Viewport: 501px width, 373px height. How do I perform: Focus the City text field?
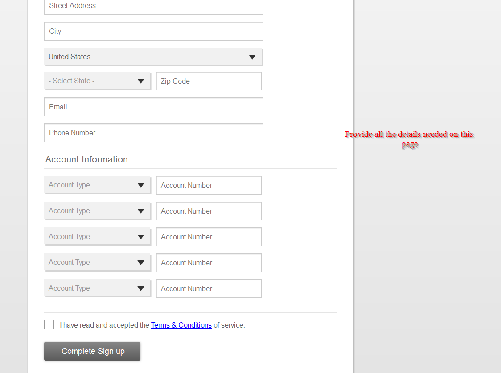coord(154,31)
